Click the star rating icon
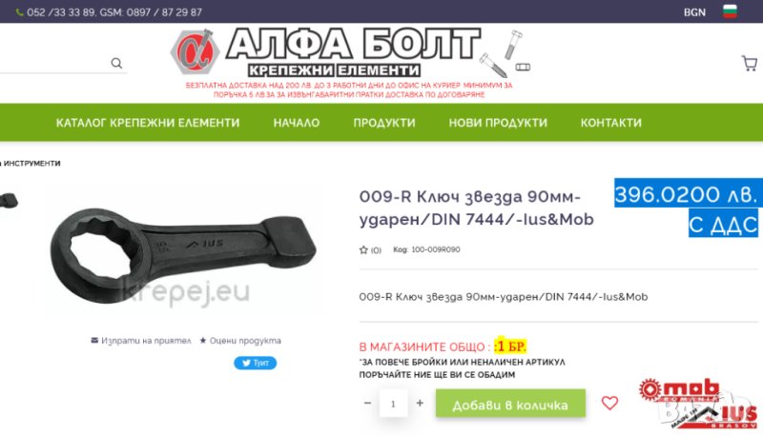 (x=363, y=250)
